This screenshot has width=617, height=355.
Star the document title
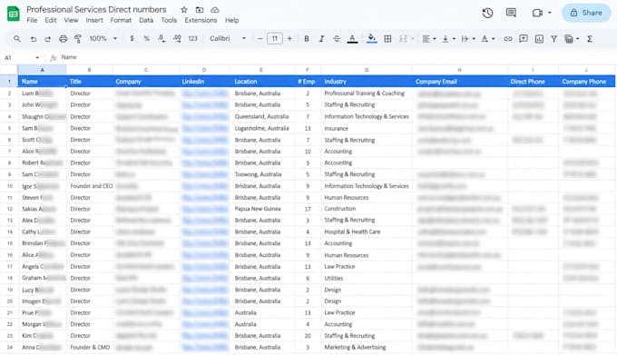[x=184, y=10]
